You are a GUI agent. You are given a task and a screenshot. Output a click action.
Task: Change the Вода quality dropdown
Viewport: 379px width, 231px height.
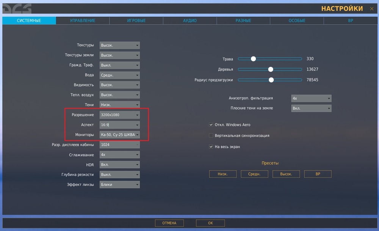pos(120,75)
